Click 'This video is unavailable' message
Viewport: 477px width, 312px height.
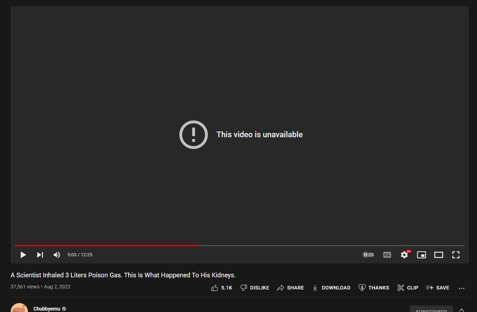pos(260,135)
